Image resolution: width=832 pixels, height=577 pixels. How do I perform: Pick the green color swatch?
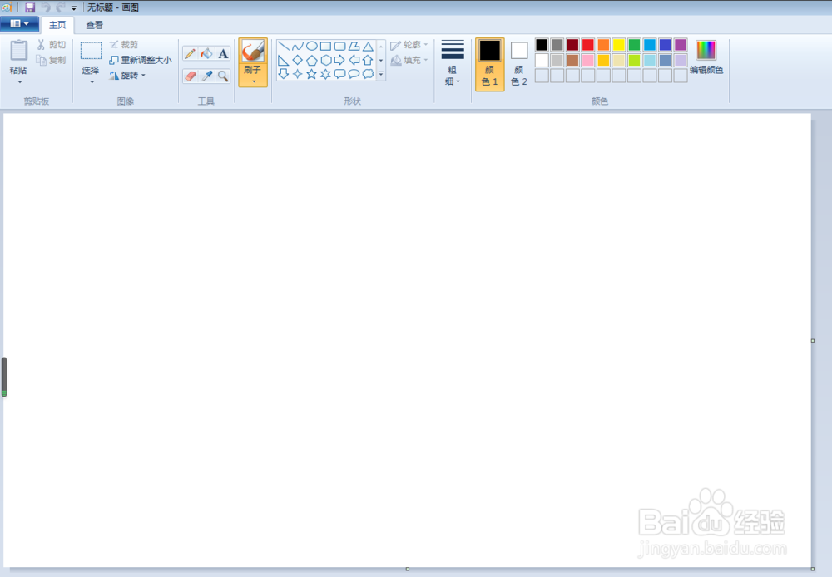(634, 45)
